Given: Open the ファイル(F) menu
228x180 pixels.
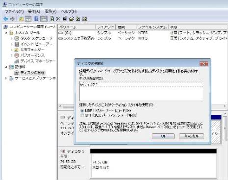Looking at the screenshot, I should click(14, 11).
